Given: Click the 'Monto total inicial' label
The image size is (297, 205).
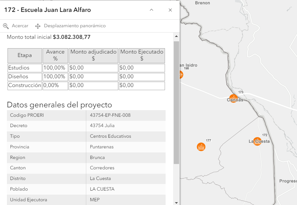Looking at the screenshot, I should pos(29,37).
